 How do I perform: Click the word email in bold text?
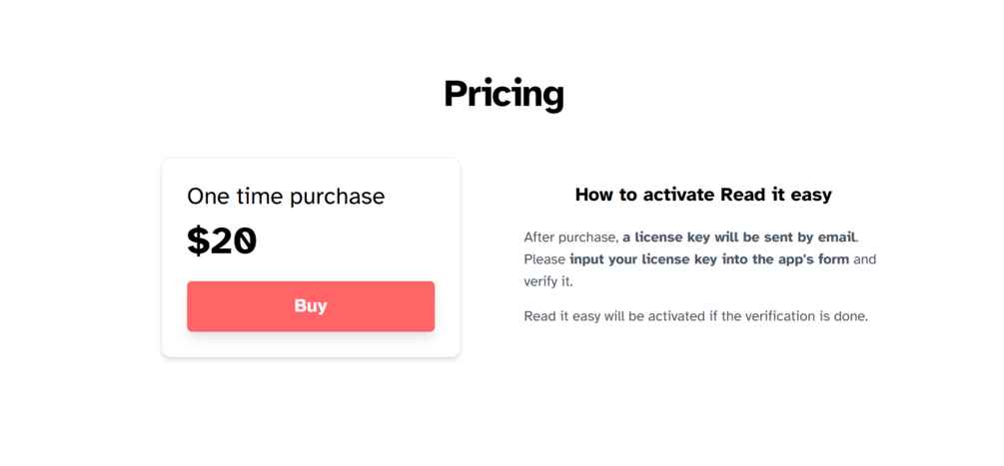tap(835, 237)
